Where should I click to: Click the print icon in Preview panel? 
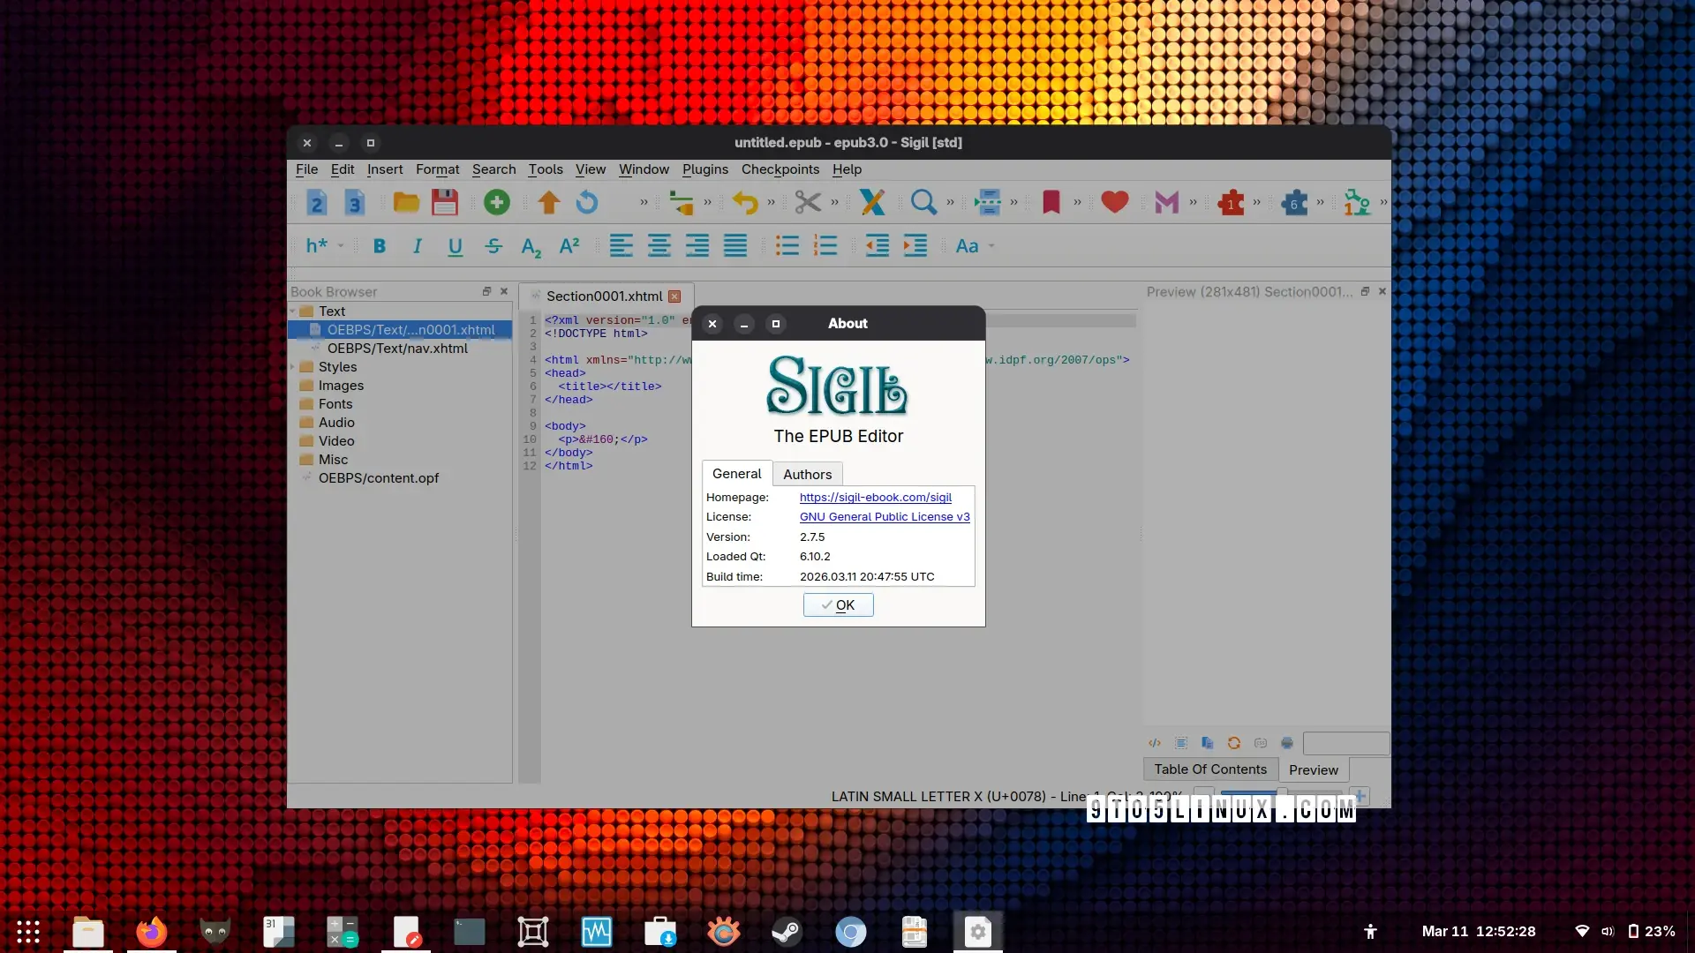(1287, 743)
